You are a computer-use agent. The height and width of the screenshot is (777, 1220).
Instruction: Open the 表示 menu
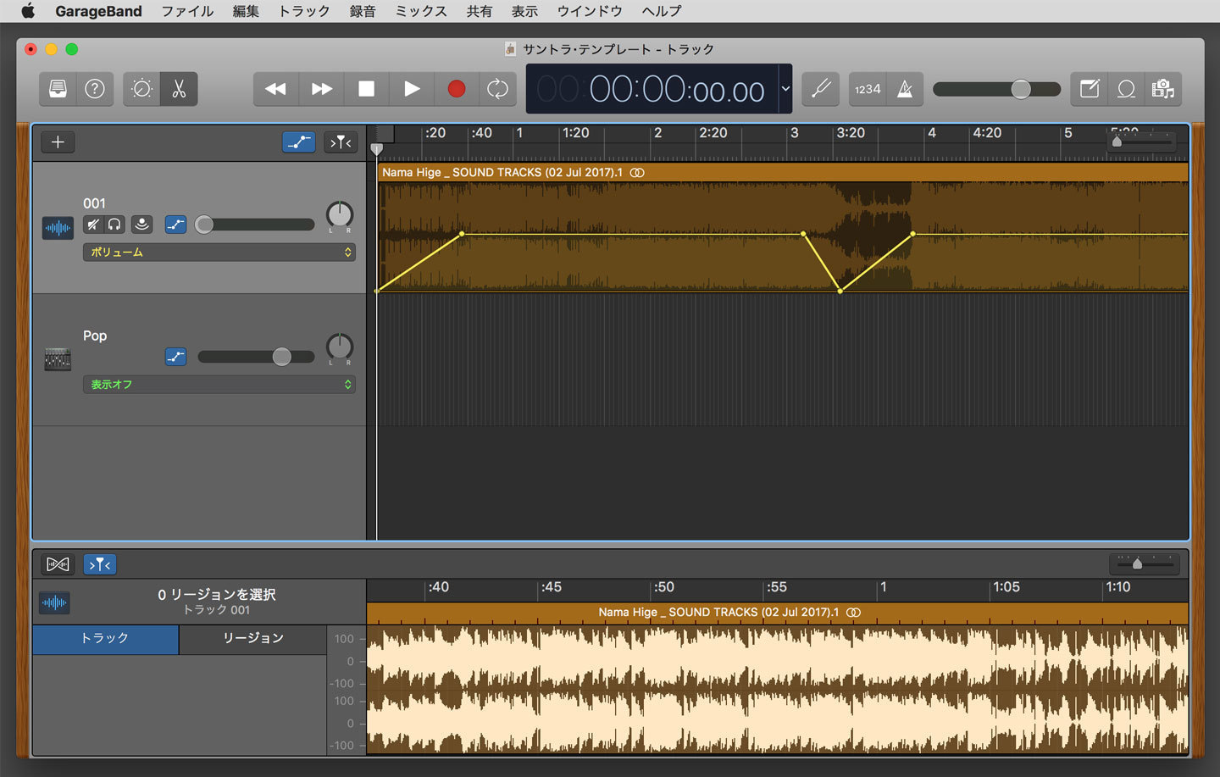[x=524, y=11]
